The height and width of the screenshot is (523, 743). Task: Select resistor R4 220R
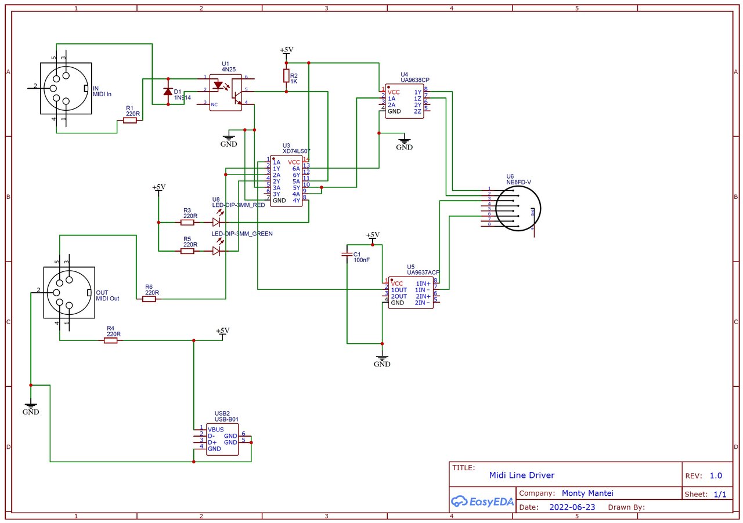(111, 340)
